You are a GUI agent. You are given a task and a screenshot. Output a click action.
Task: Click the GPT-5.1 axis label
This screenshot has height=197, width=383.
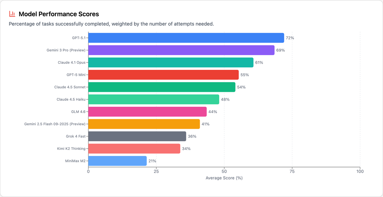click(x=79, y=38)
